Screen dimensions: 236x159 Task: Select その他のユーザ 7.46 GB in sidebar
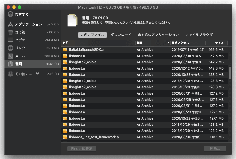pos(33,74)
